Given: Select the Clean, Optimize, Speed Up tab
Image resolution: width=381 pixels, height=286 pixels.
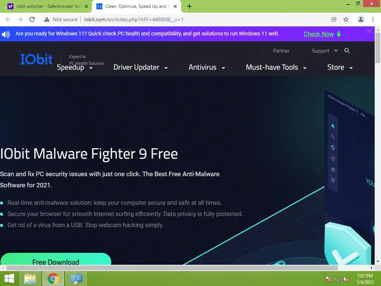Looking at the screenshot, I should click(x=137, y=7).
